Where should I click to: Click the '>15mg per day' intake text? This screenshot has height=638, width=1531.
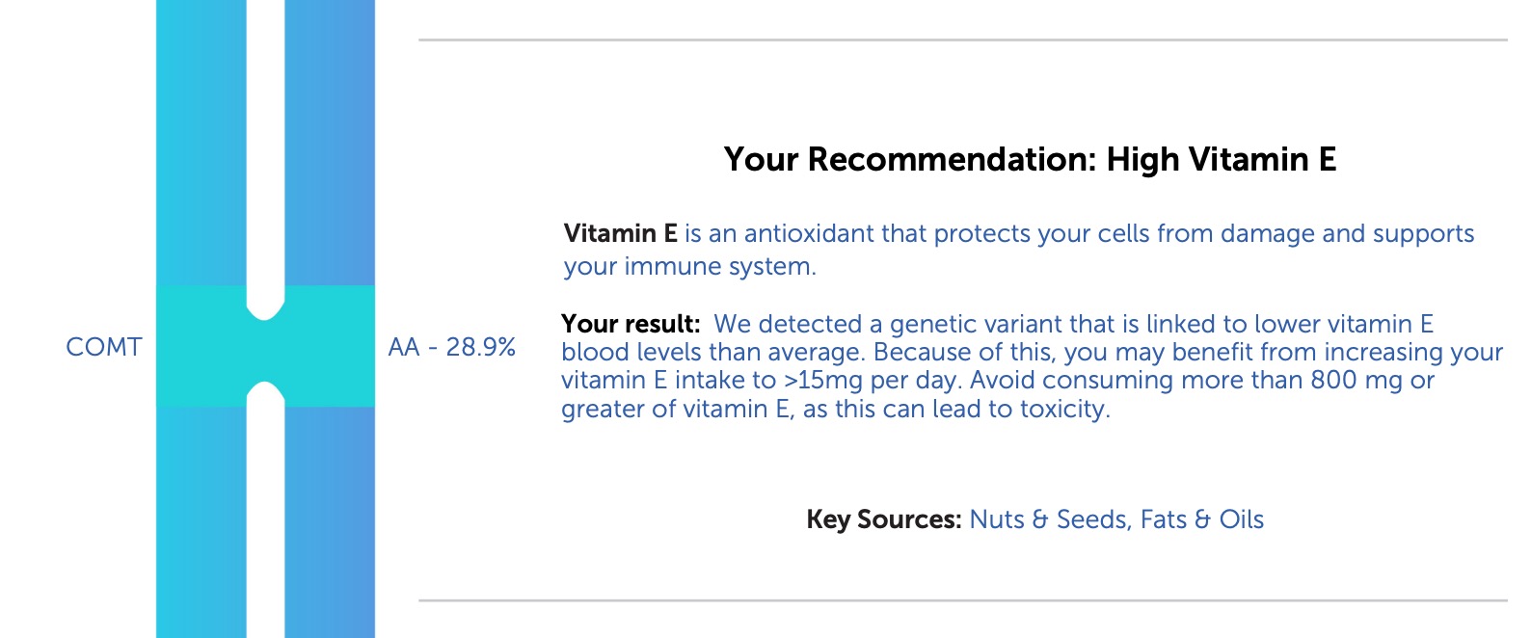[x=873, y=381]
